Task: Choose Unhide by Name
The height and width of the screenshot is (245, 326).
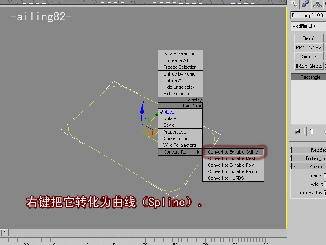Action: coord(180,74)
